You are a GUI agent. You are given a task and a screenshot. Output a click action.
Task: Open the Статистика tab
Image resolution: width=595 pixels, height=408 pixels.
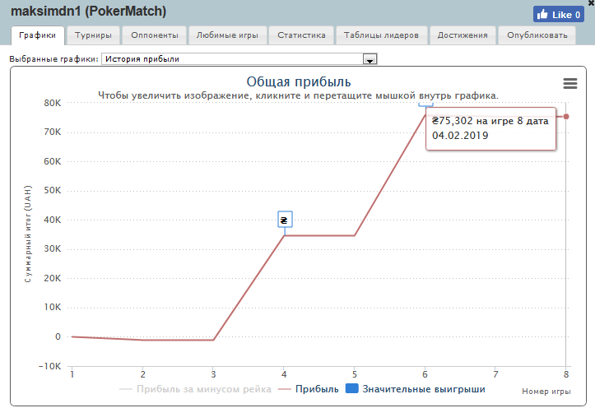click(x=301, y=35)
